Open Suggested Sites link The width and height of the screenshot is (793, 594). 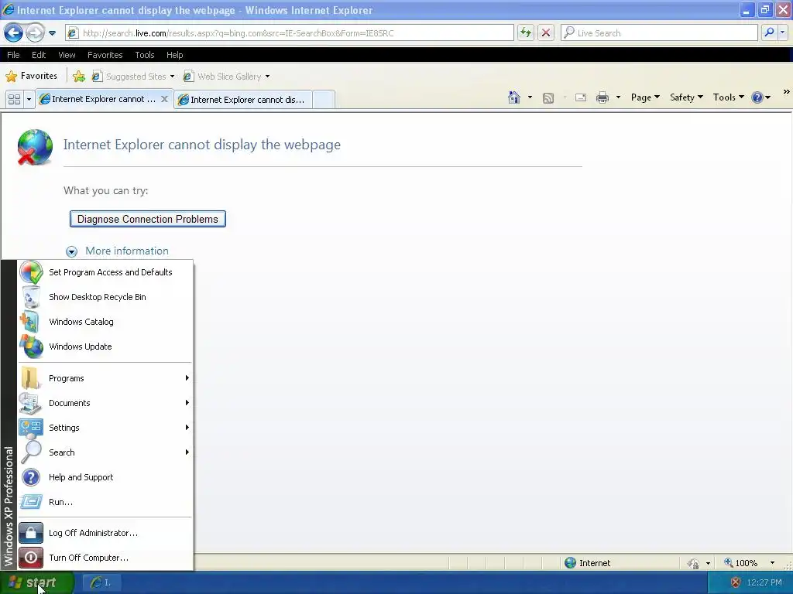click(133, 77)
